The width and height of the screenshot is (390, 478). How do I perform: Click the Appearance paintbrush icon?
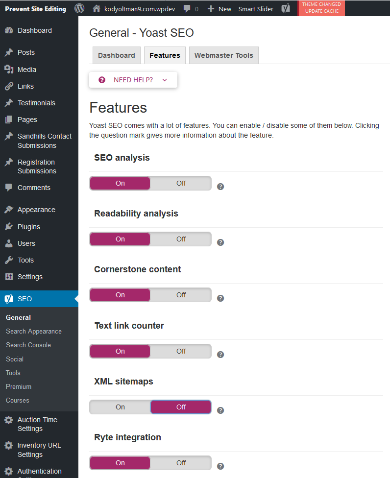click(x=9, y=210)
